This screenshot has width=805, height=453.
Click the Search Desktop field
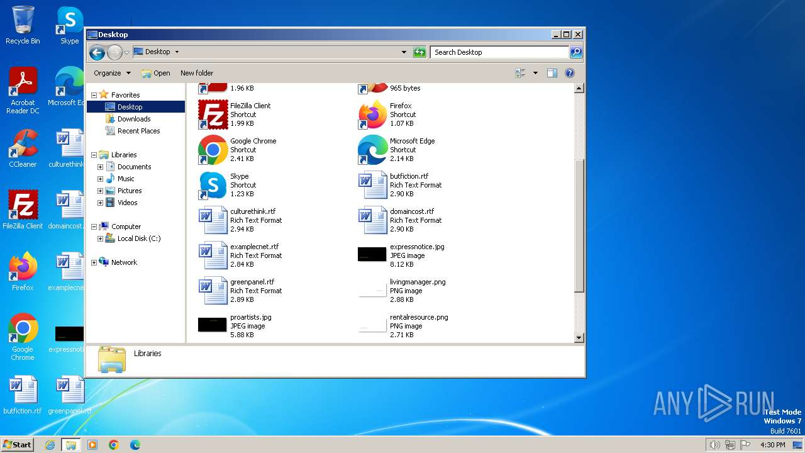point(500,52)
